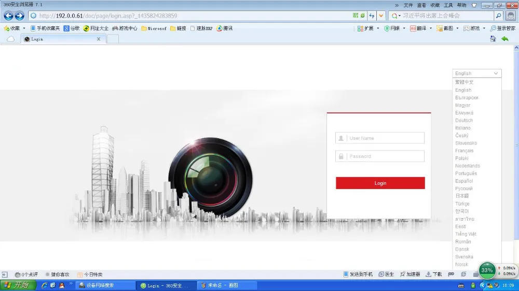Image resolution: width=519 pixels, height=291 pixels.
Task: Select 繁體中文 language option
Action: (x=464, y=82)
